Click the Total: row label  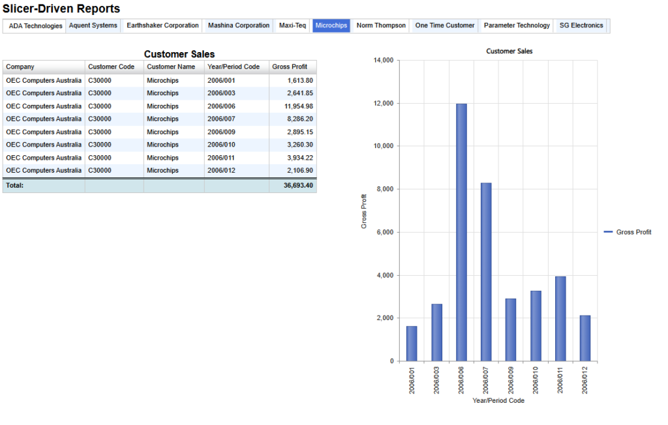[14, 186]
